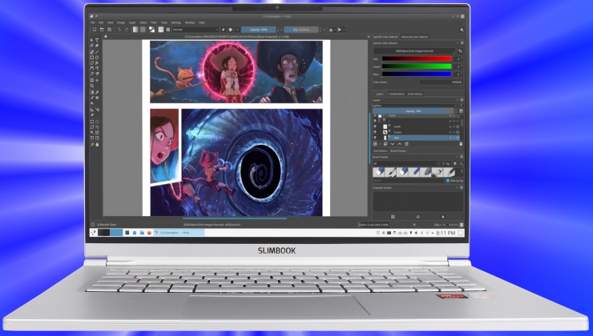The height and width of the screenshot is (336, 593).
Task: Open the workspace chooser icon at toolbar end
Action: tap(462, 30)
